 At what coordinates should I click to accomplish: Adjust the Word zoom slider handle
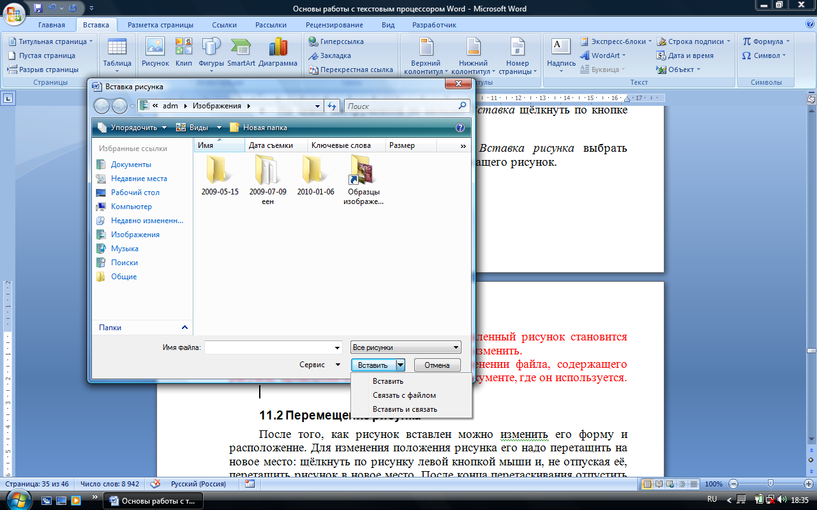click(770, 484)
